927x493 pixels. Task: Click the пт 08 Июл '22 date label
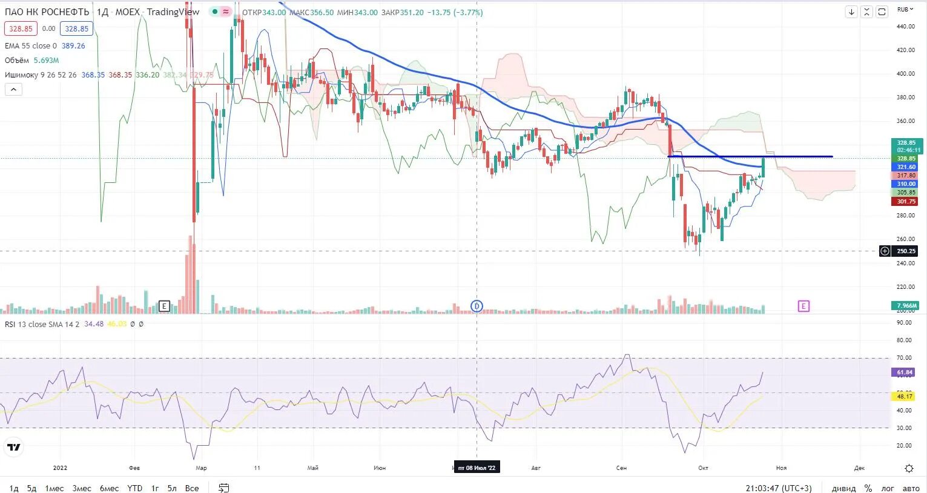477,468
